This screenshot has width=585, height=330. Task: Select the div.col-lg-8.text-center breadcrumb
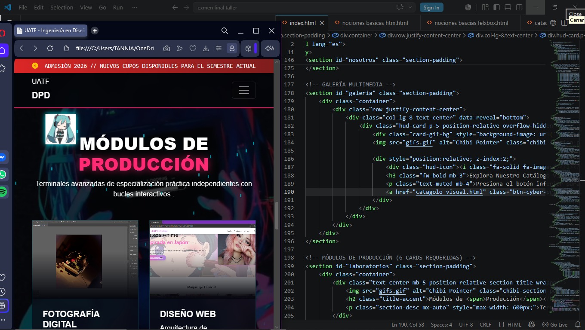click(500, 35)
